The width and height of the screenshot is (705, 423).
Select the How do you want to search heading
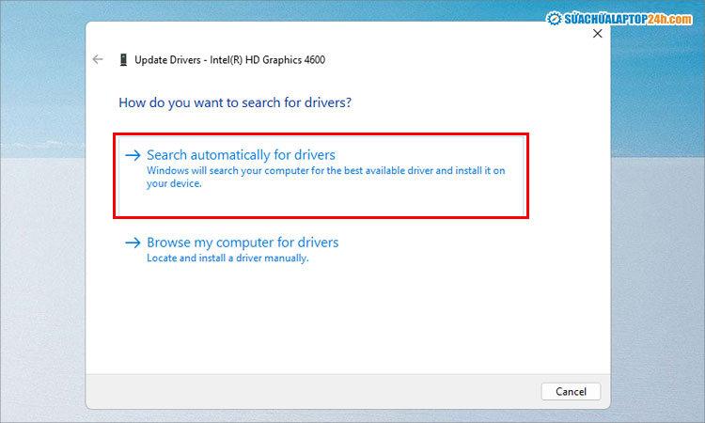click(x=235, y=102)
